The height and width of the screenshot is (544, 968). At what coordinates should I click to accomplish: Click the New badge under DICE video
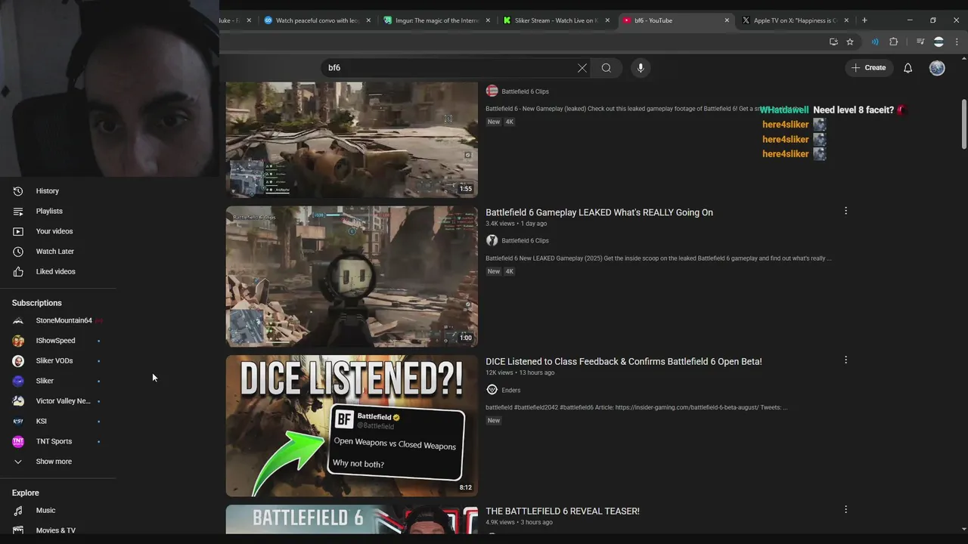pyautogui.click(x=494, y=421)
